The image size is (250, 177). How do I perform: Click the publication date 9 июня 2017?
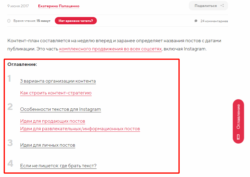18,6
